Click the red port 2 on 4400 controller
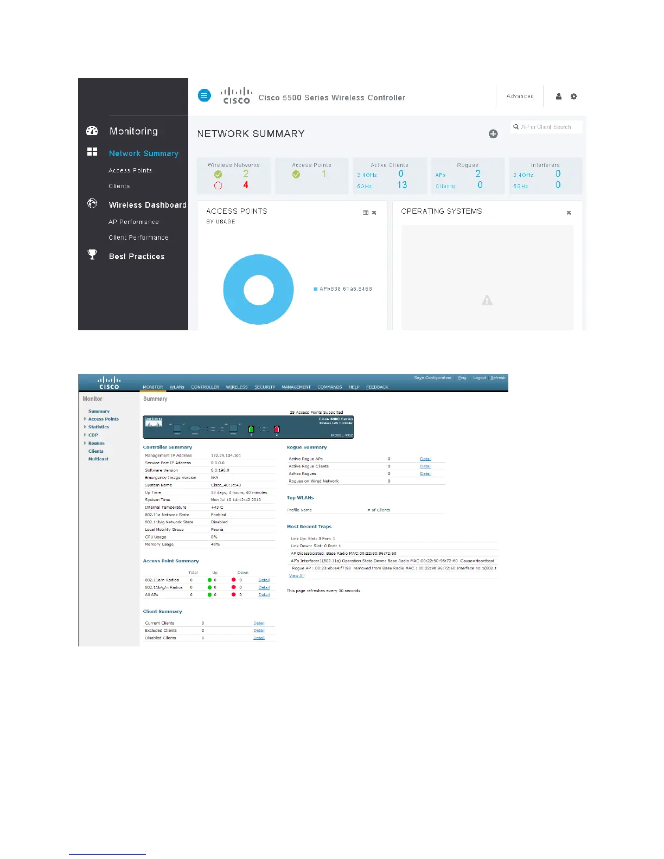 click(277, 429)
